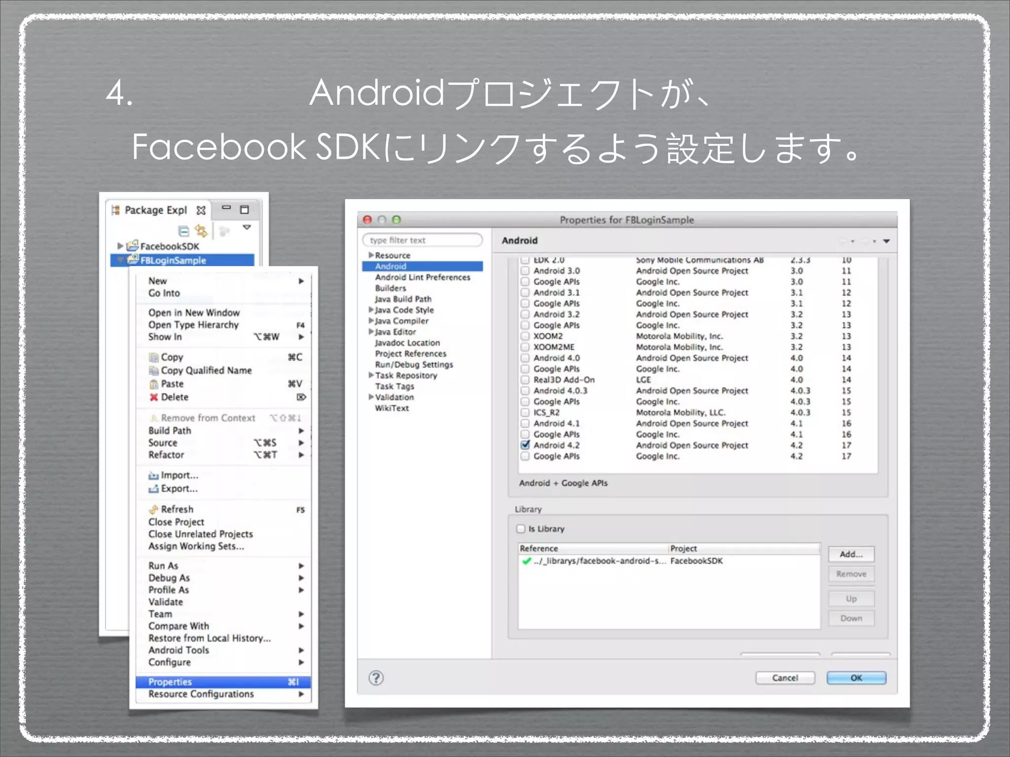Click the Export icon in context menu
Screen dimensions: 1010x757
coord(153,489)
